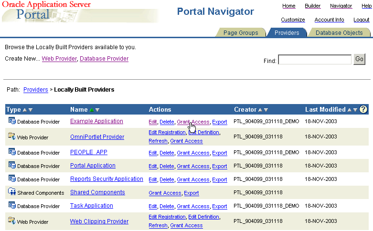
Task: Grant Access for Example Application
Action: [x=193, y=122]
